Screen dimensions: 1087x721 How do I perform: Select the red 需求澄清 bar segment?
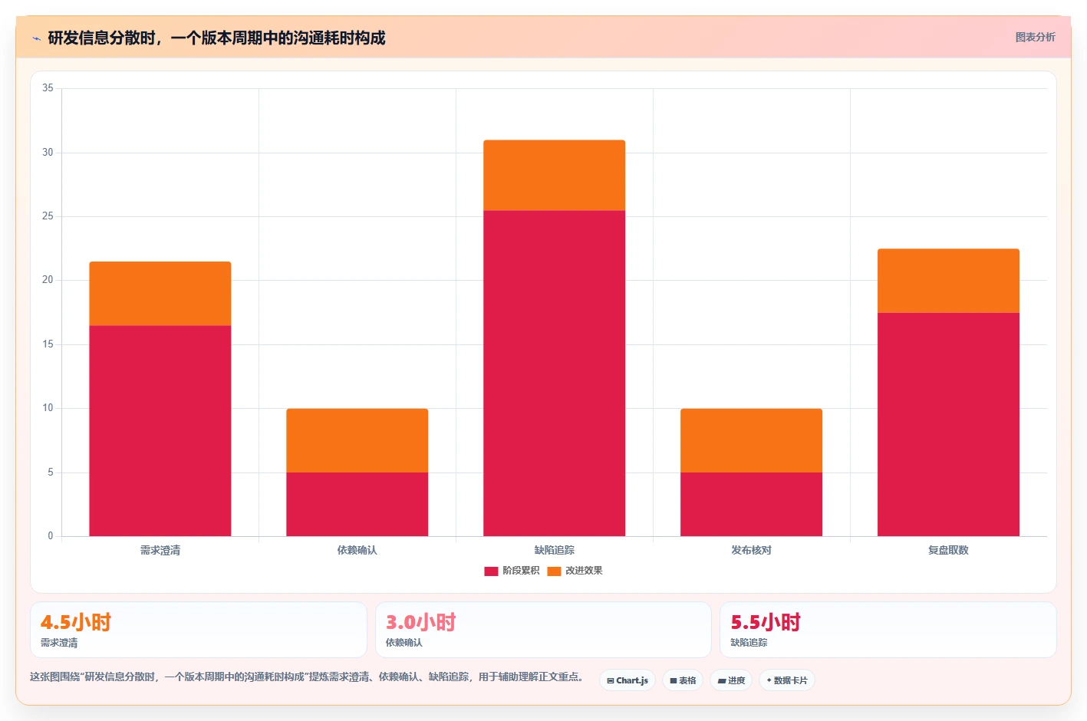pyautogui.click(x=160, y=431)
